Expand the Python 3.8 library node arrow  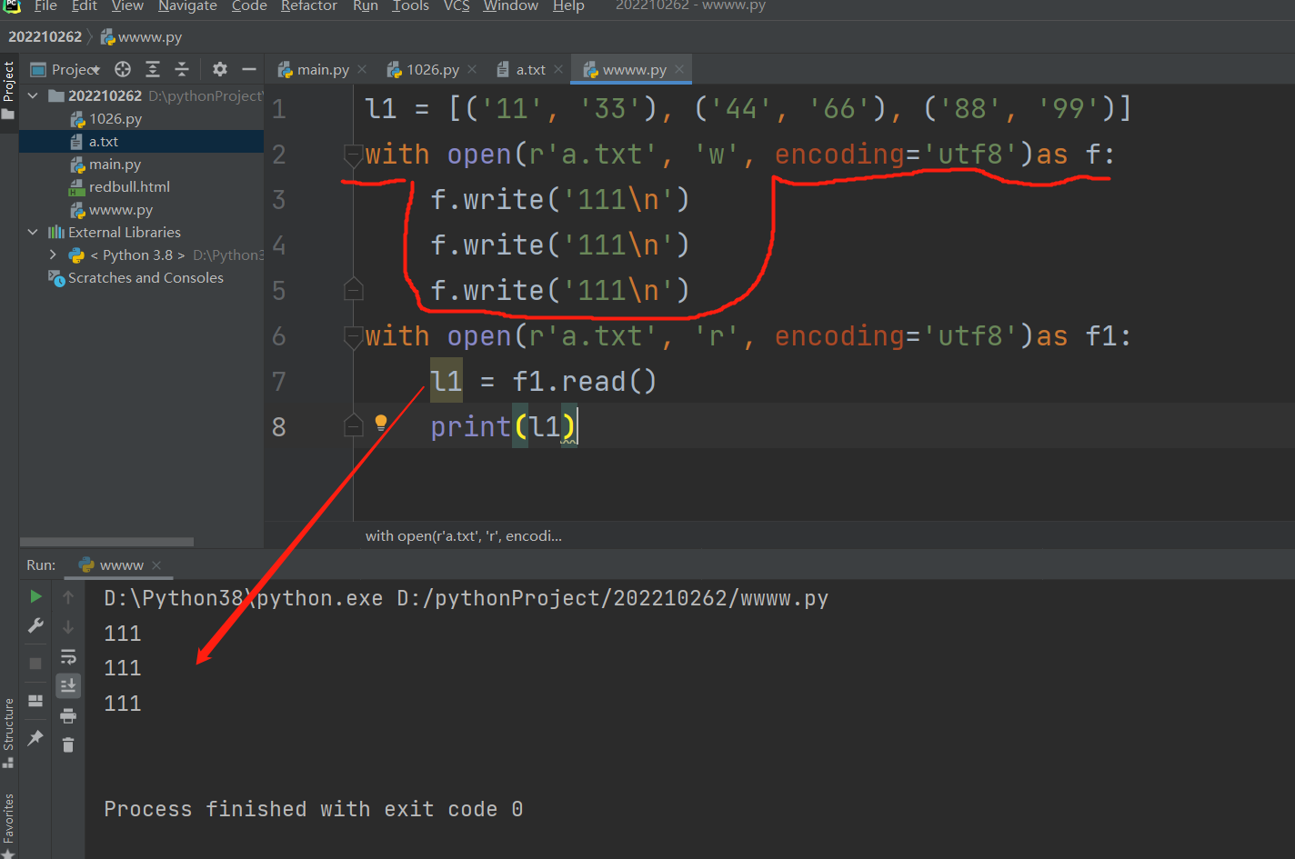coord(53,255)
